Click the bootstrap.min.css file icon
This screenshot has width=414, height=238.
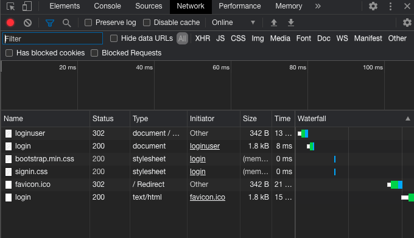click(x=9, y=159)
